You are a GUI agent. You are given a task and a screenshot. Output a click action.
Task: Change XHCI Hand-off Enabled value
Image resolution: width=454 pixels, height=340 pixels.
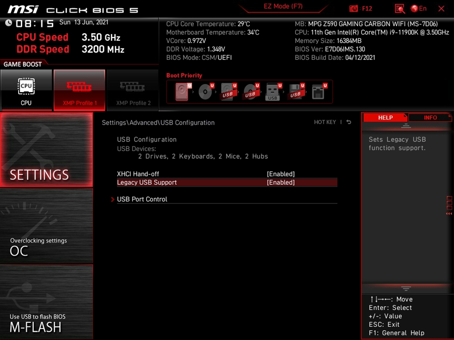click(281, 174)
